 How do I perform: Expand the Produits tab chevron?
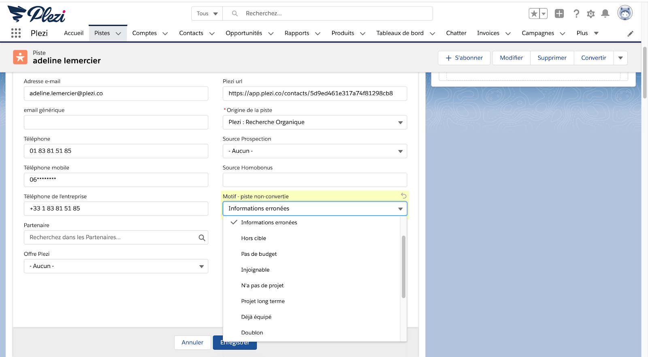362,34
